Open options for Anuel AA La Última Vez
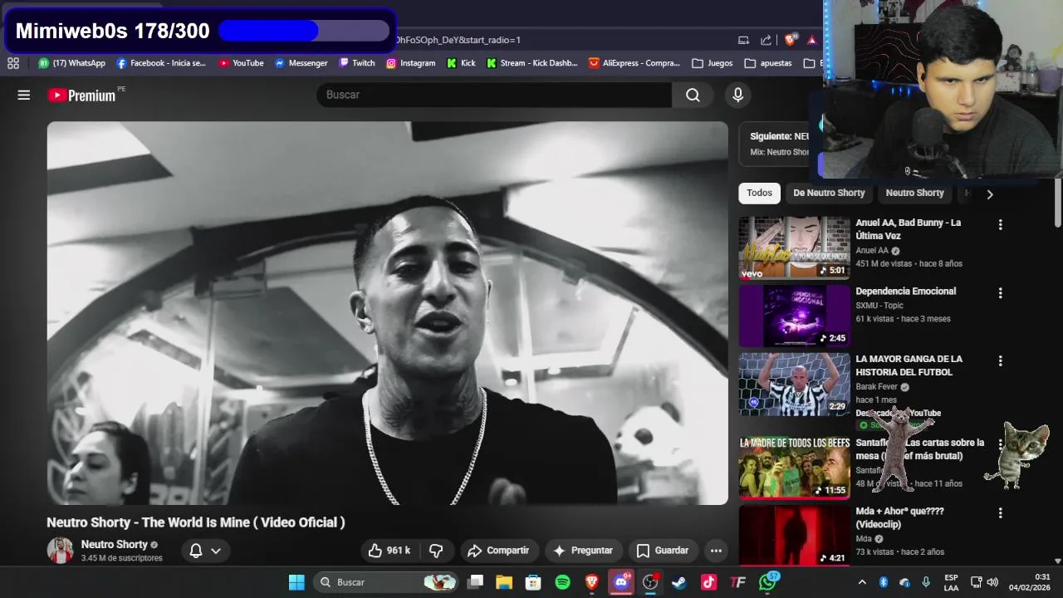The width and height of the screenshot is (1063, 598). (x=1000, y=224)
